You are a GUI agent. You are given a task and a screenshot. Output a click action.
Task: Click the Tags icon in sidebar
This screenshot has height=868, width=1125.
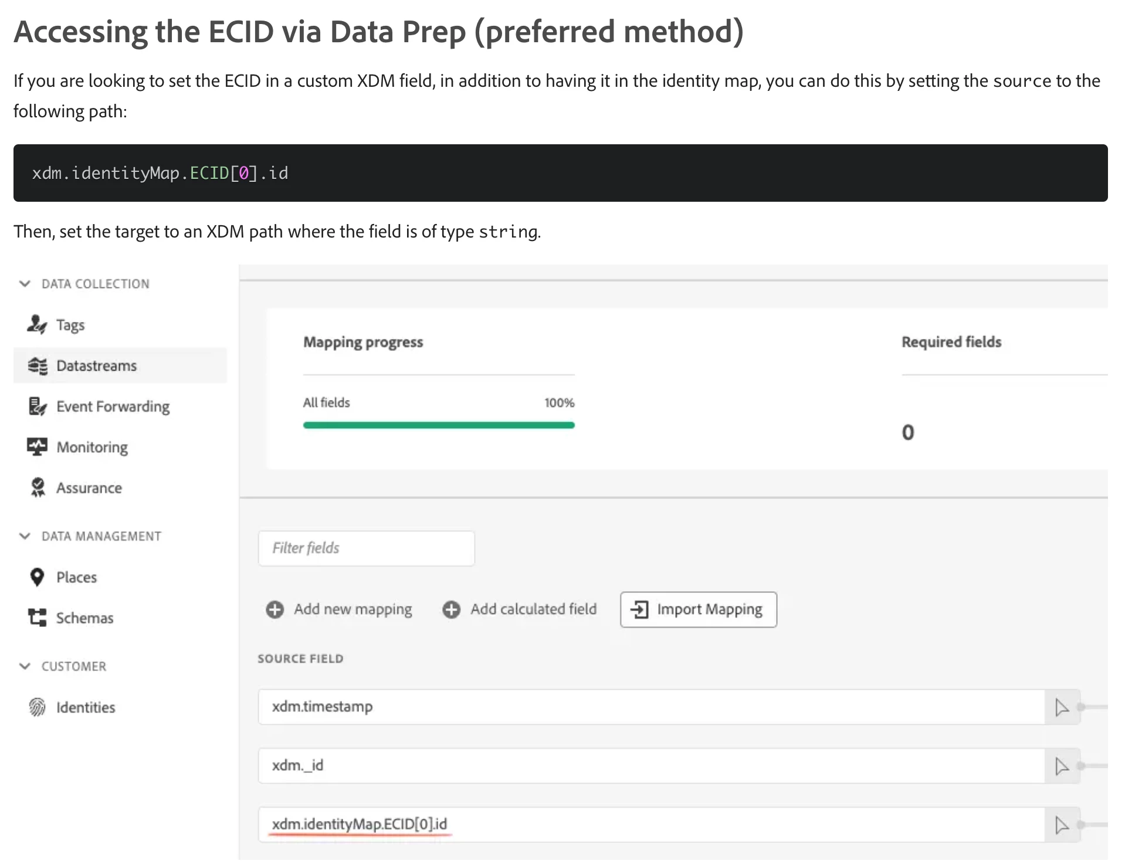37,324
